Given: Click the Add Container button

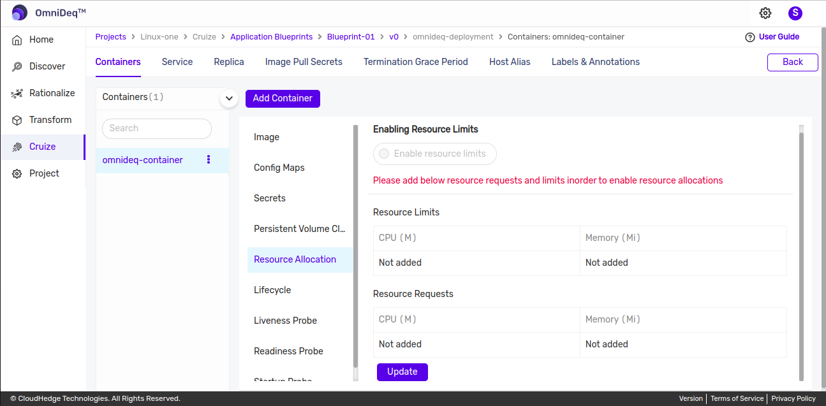Looking at the screenshot, I should coord(283,98).
